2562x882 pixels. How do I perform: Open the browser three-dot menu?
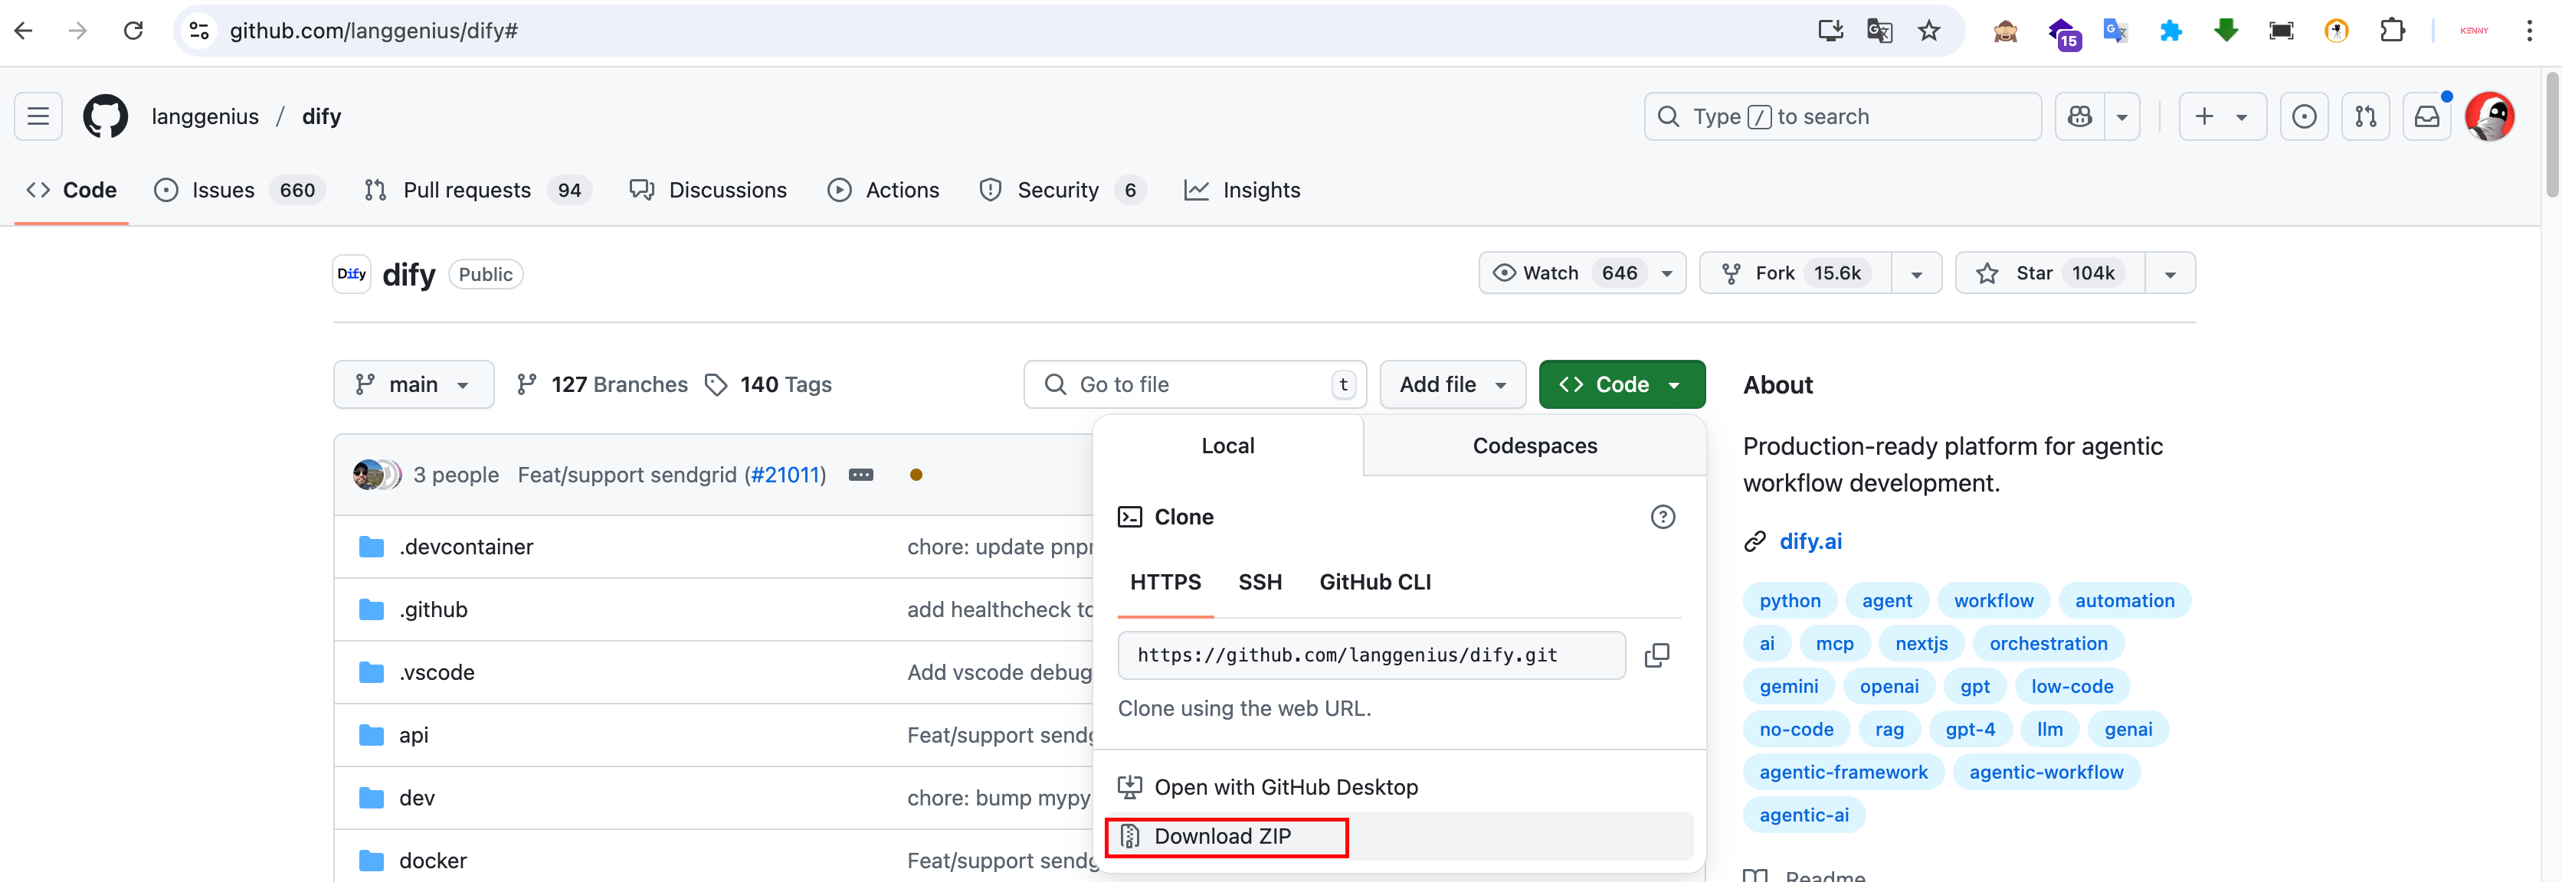click(2529, 31)
